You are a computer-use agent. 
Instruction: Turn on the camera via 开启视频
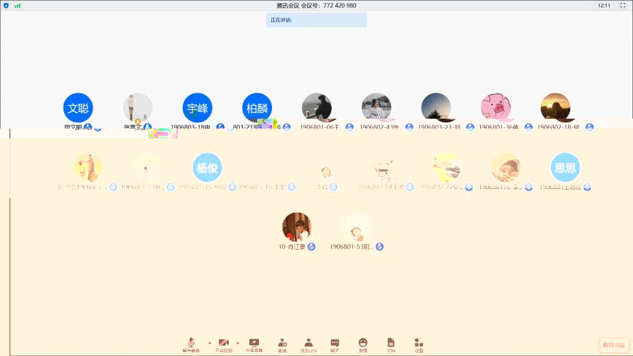coord(223,343)
